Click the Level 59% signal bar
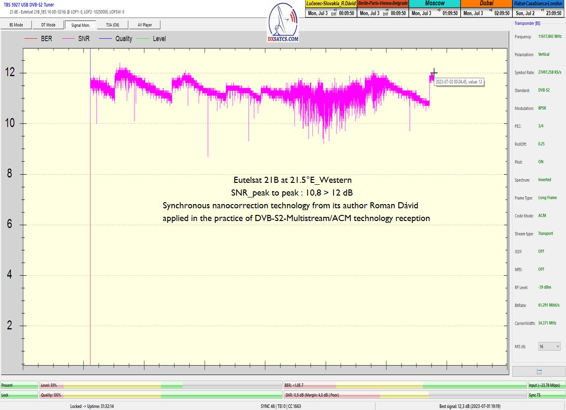Image resolution: width=566 pixels, height=410 pixels. (x=160, y=385)
